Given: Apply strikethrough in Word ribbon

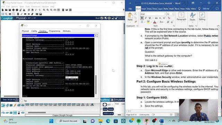Looking at the screenshot, I should click(x=156, y=18).
